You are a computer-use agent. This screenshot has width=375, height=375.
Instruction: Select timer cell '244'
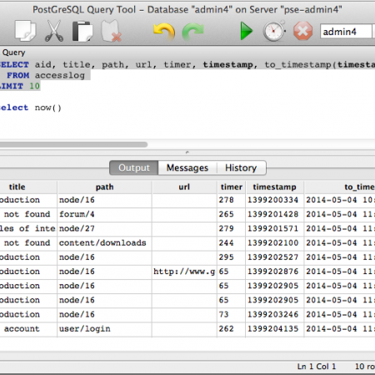coord(232,242)
